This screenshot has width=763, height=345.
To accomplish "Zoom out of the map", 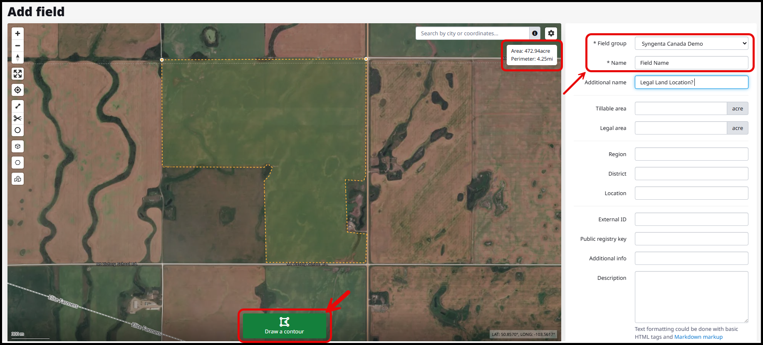I will [x=17, y=46].
